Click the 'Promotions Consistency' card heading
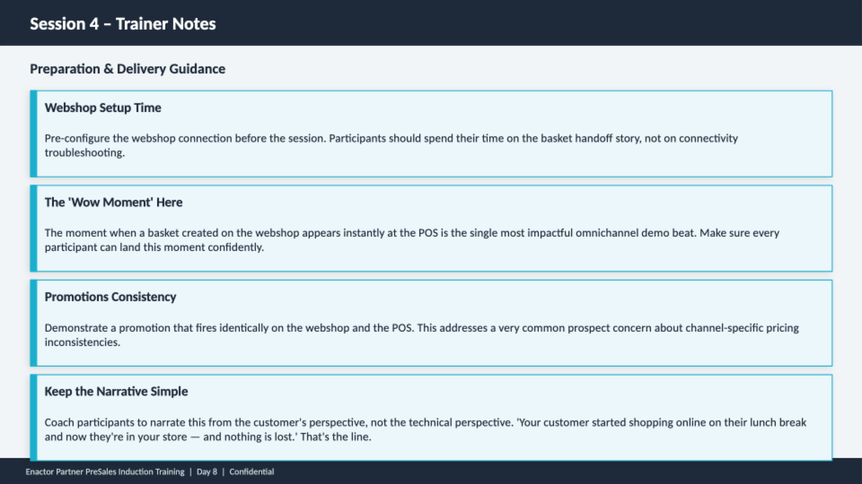 tap(110, 297)
